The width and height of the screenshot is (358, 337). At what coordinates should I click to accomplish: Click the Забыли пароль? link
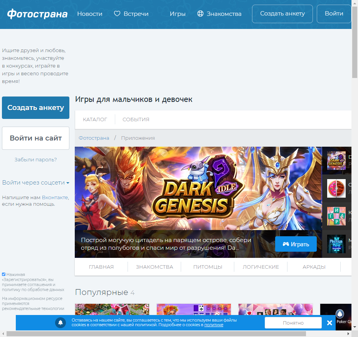pyautogui.click(x=35, y=160)
